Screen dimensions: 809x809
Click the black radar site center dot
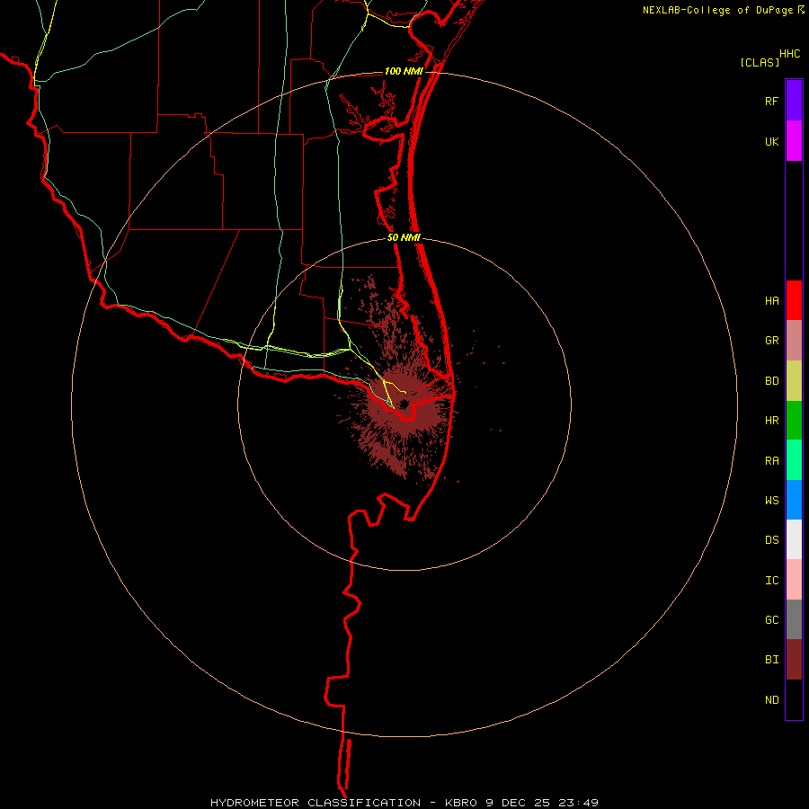coord(404,404)
